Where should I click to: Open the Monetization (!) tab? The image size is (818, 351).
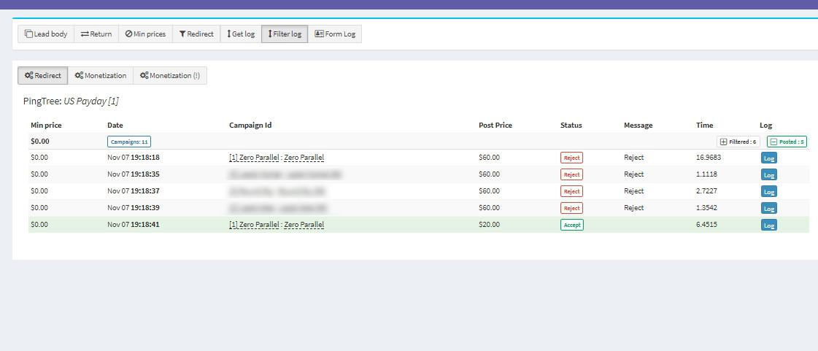(x=170, y=76)
